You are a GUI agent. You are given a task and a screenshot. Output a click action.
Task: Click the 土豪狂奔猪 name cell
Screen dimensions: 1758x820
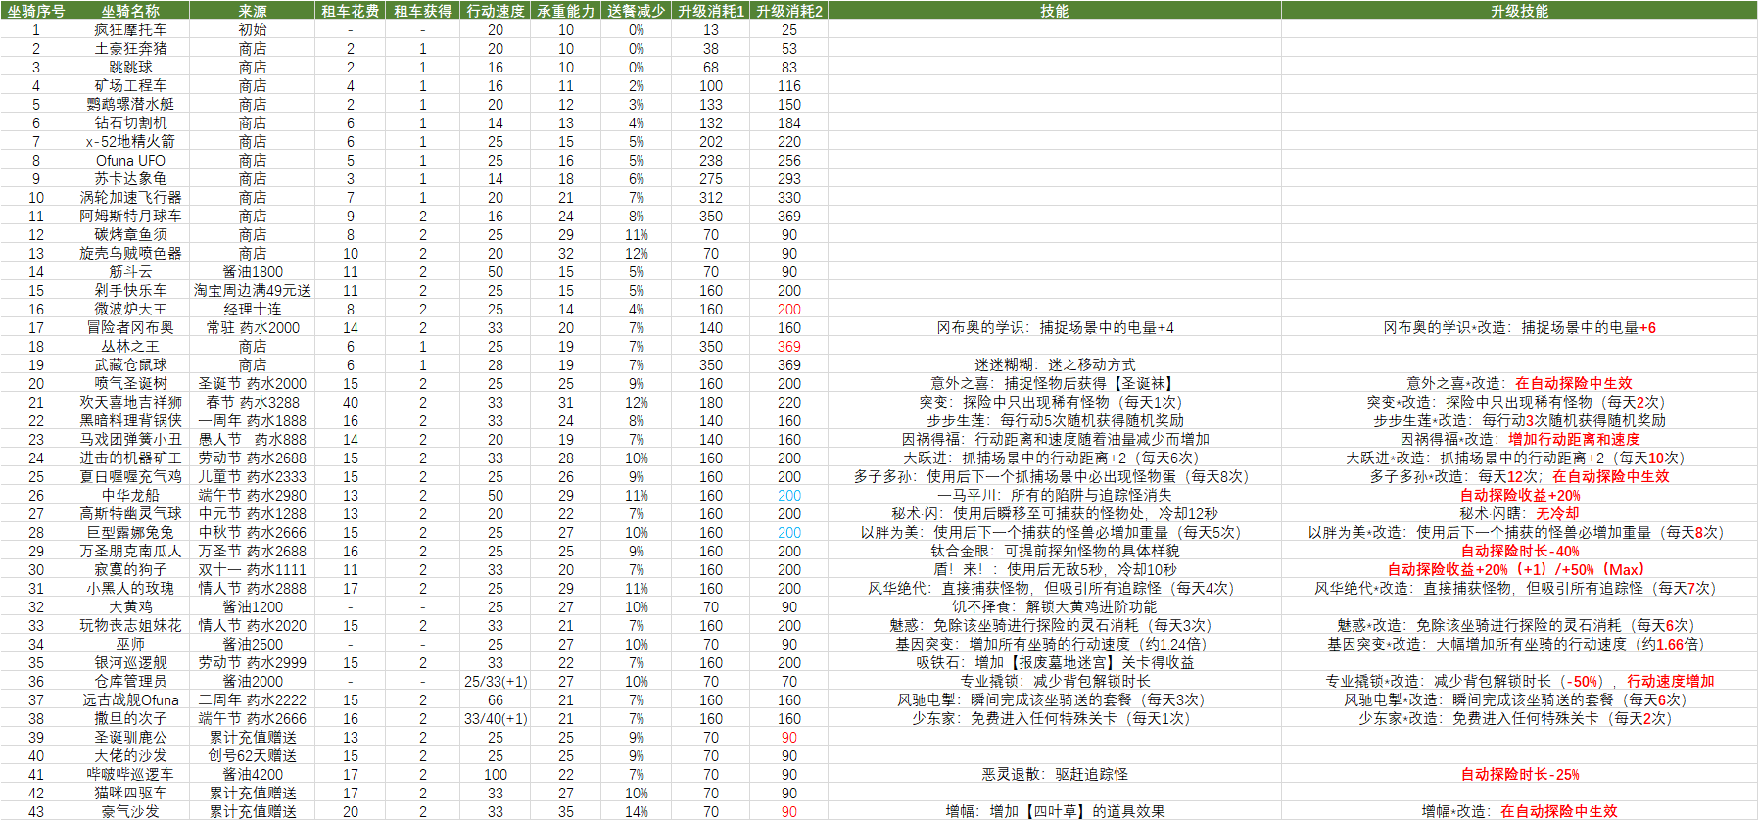(x=130, y=48)
